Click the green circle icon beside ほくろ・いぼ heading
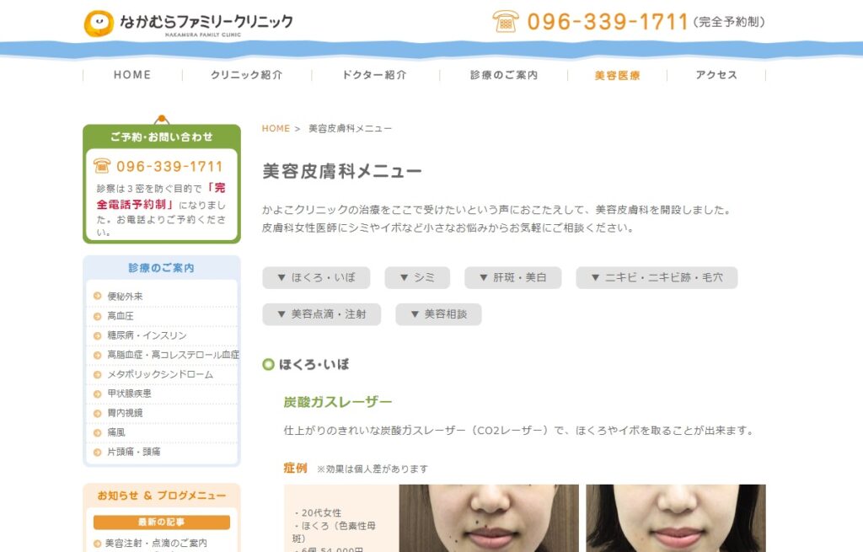This screenshot has width=863, height=552. click(x=269, y=365)
